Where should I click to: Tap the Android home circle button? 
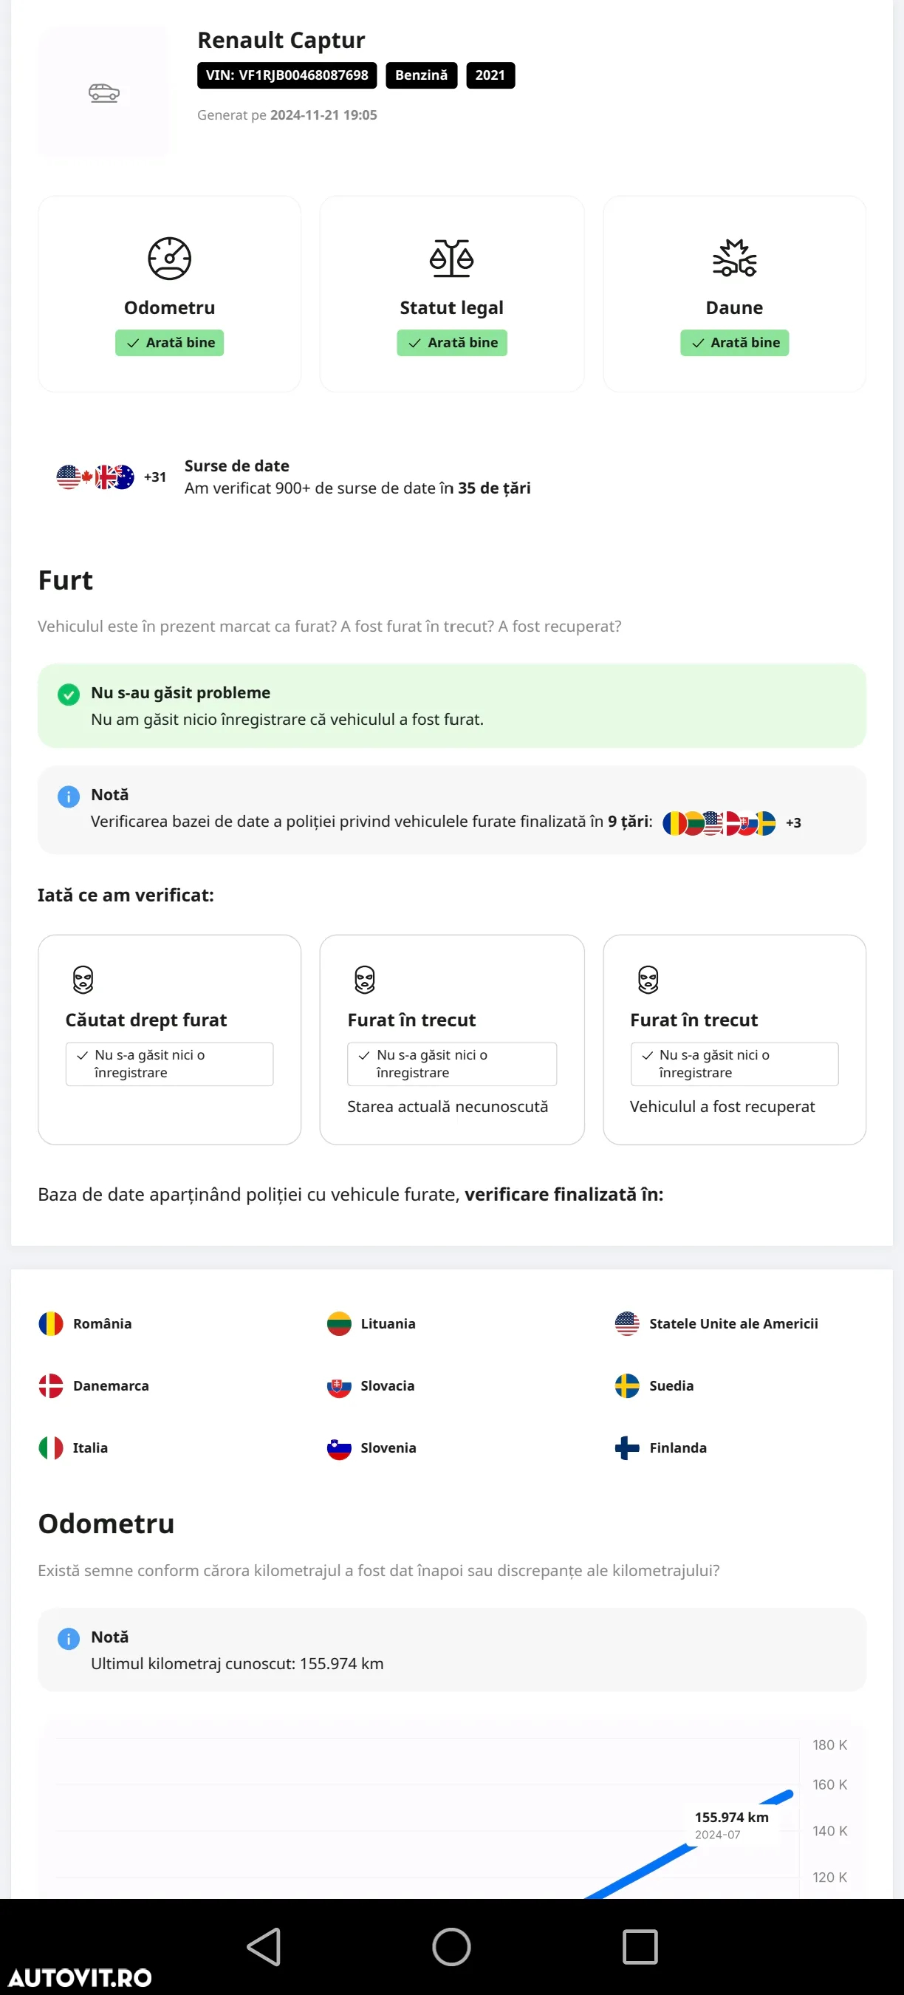tap(451, 1946)
